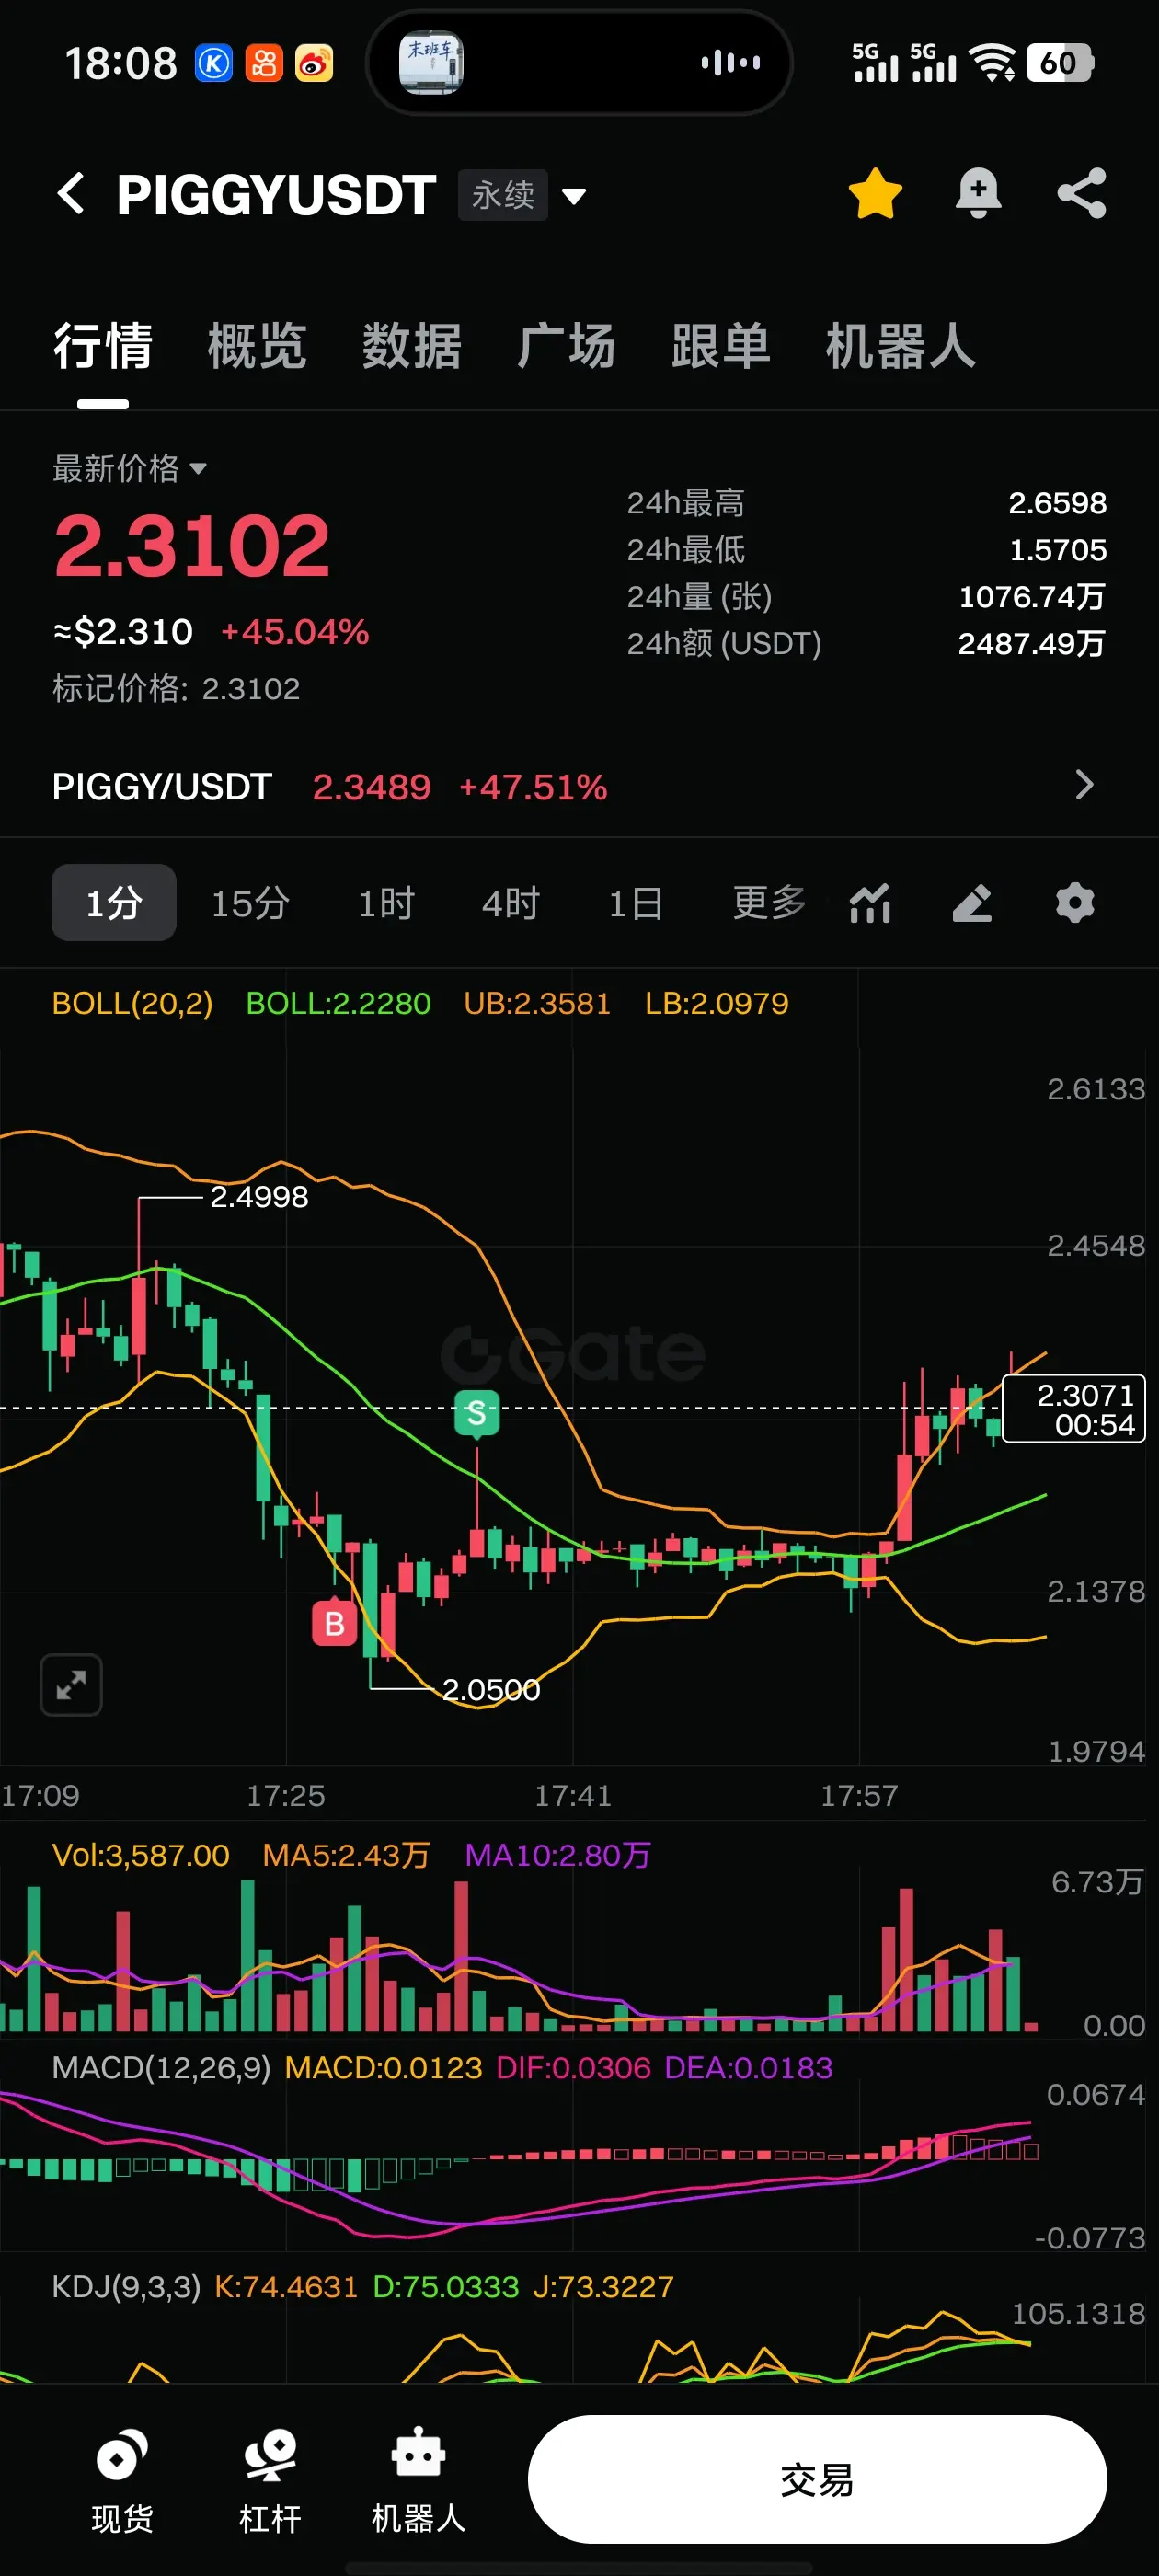Select the drawing pencil tool
Image resolution: width=1159 pixels, height=2576 pixels.
(x=972, y=903)
